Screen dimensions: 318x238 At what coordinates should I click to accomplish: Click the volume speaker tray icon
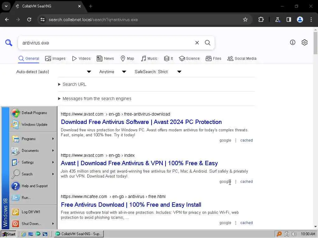point(294,234)
